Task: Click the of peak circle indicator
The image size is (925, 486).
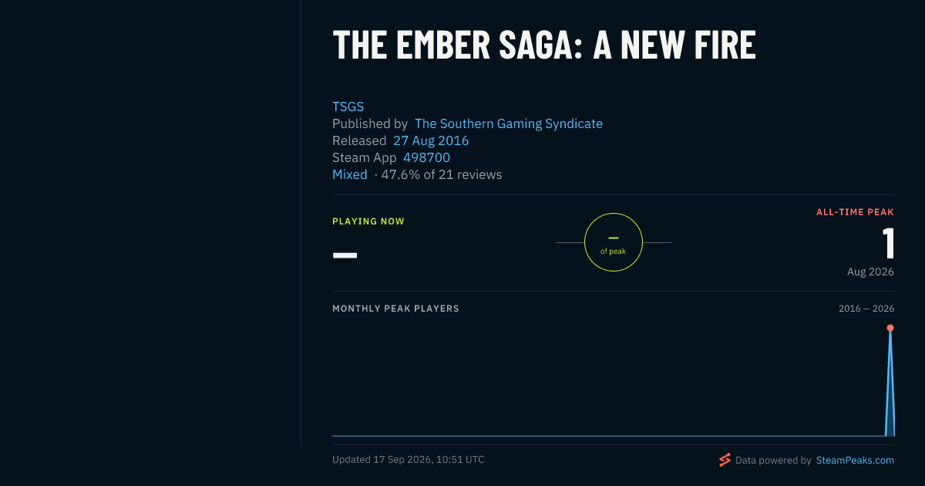Action: [x=614, y=242]
